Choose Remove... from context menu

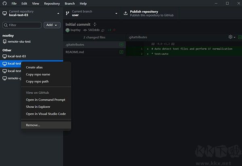(46, 125)
